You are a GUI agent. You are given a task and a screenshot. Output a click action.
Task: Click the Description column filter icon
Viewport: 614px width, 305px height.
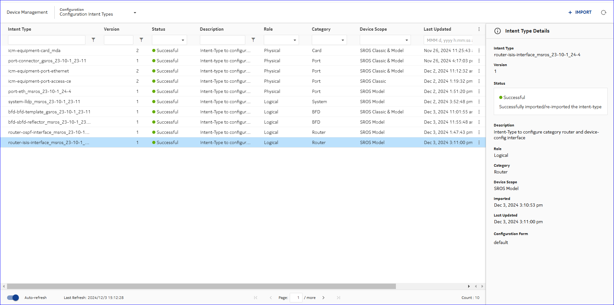coord(253,40)
